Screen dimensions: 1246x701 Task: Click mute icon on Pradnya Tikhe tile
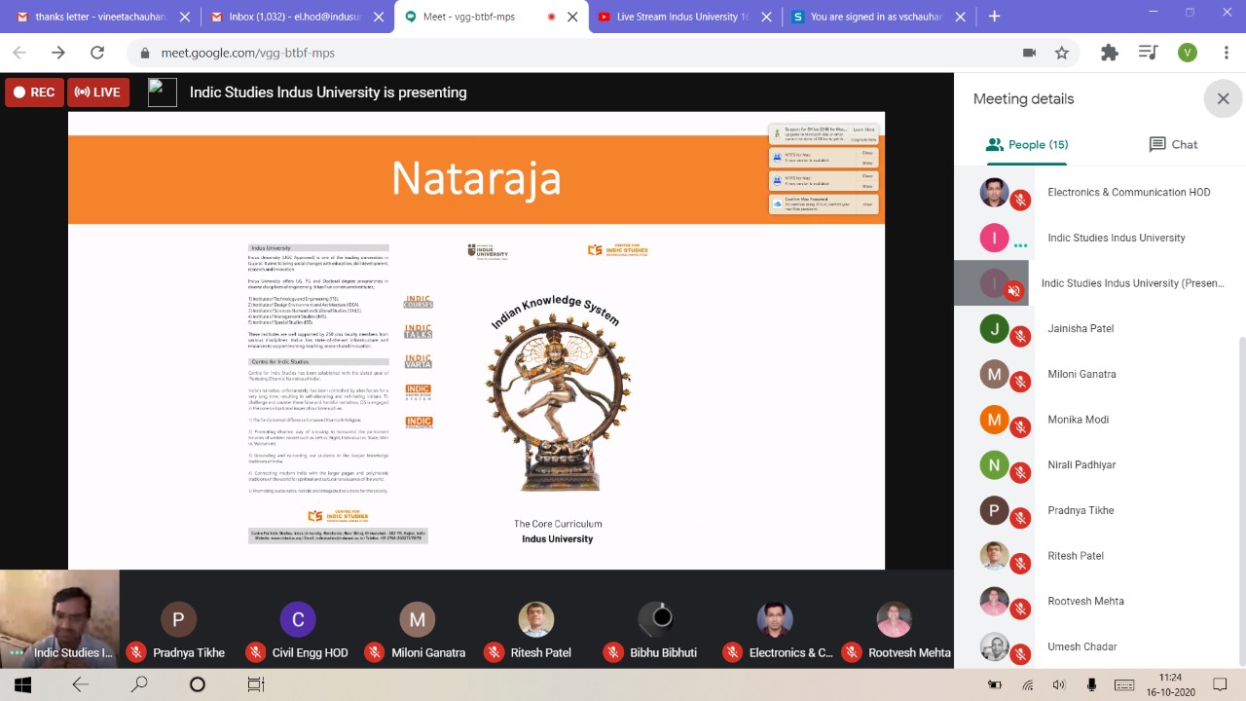click(x=136, y=652)
